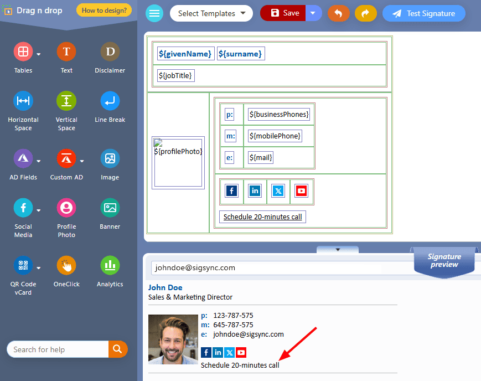Select X icon in editor canvas
This screenshot has width=481, height=381.
278,191
